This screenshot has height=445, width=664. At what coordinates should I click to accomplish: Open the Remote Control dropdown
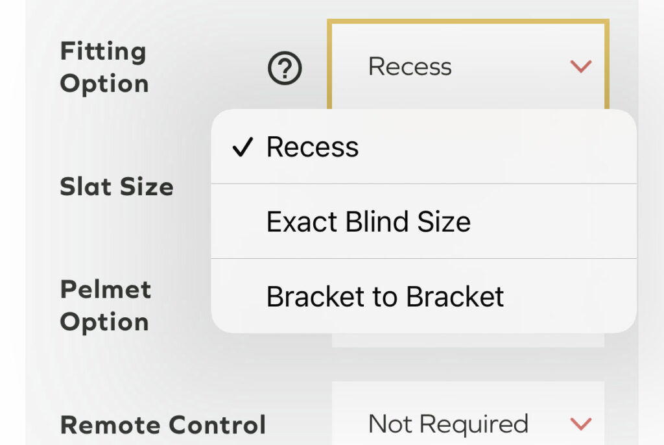(x=468, y=424)
